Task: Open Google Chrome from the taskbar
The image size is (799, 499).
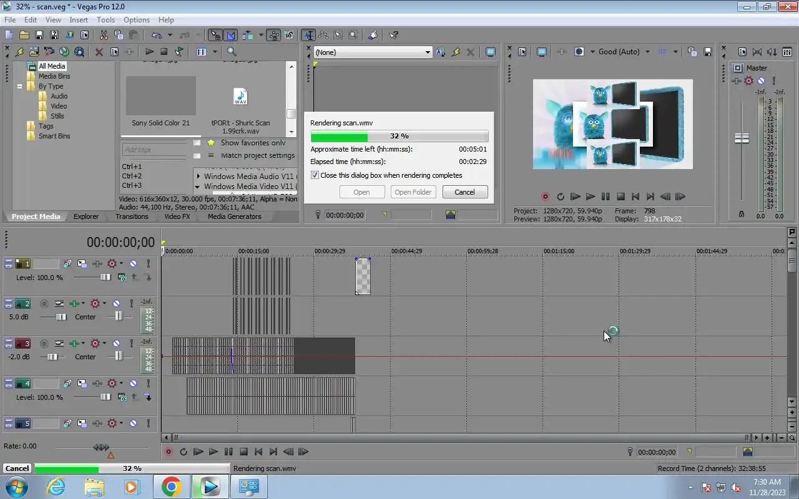Action: (171, 487)
